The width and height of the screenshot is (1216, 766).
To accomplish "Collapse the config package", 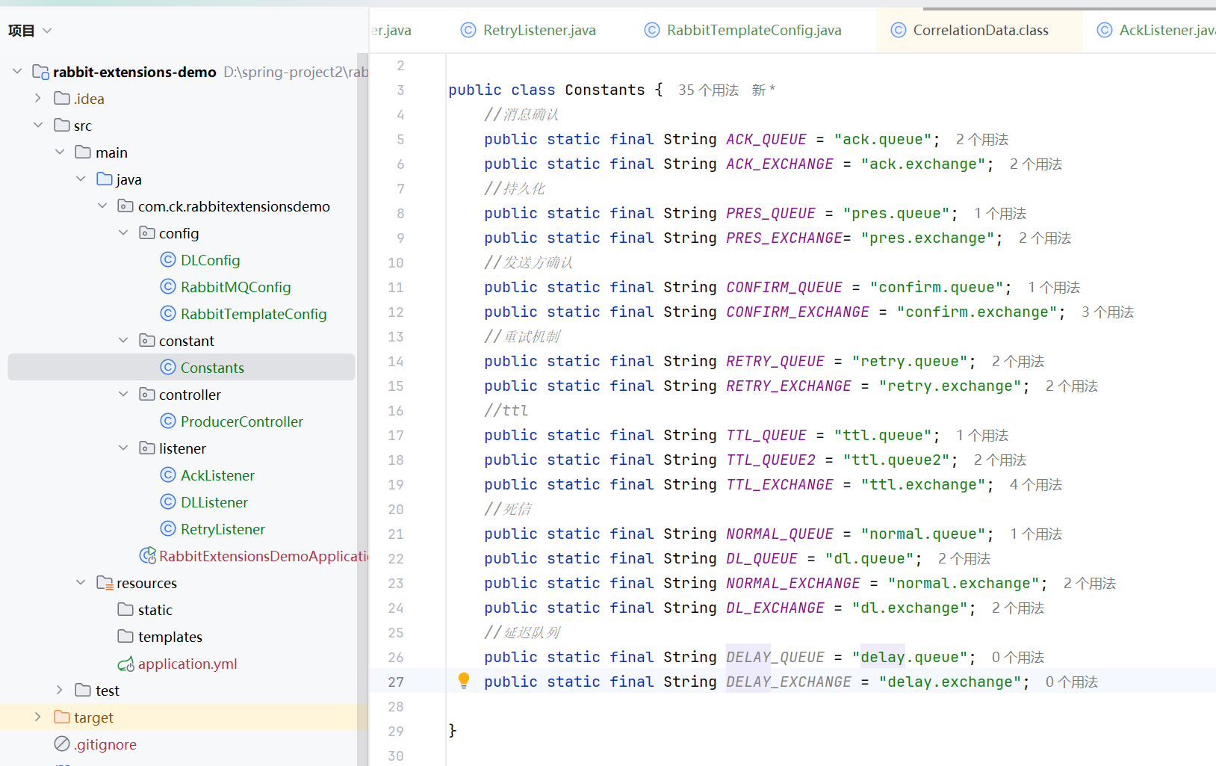I will 123,232.
